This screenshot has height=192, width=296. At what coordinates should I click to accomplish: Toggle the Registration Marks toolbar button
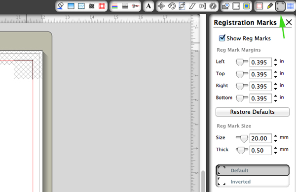coord(280,6)
